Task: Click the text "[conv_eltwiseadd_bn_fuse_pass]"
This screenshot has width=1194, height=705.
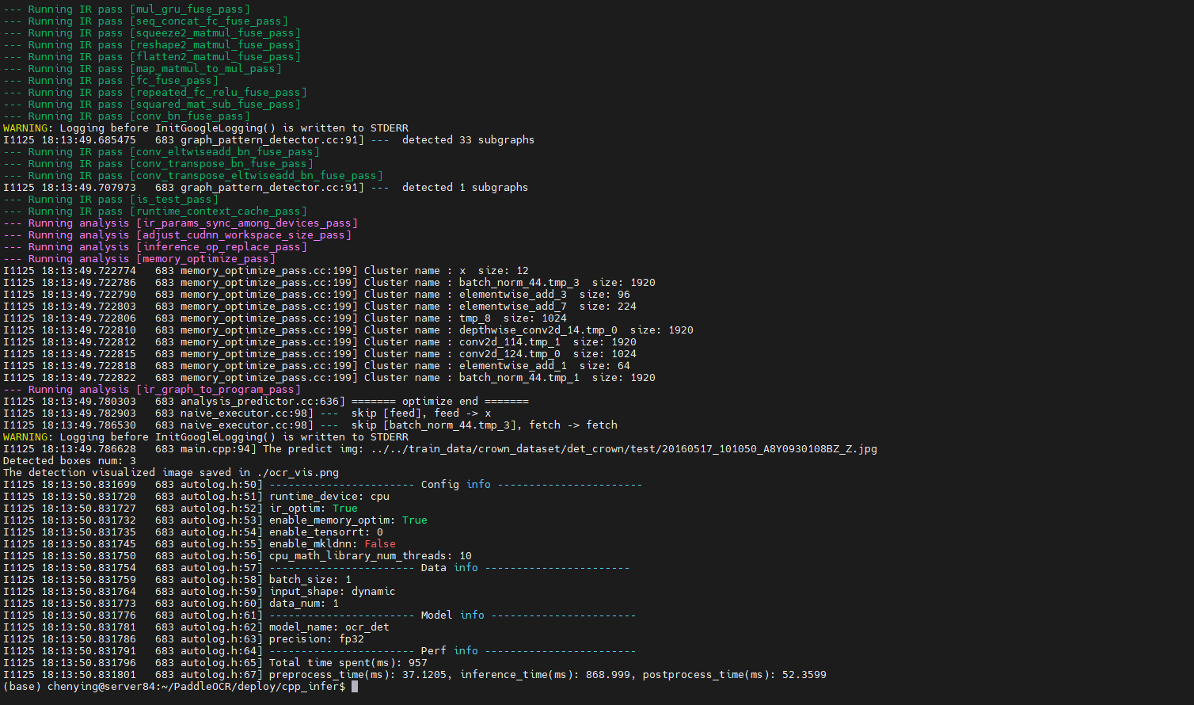Action: pos(225,152)
